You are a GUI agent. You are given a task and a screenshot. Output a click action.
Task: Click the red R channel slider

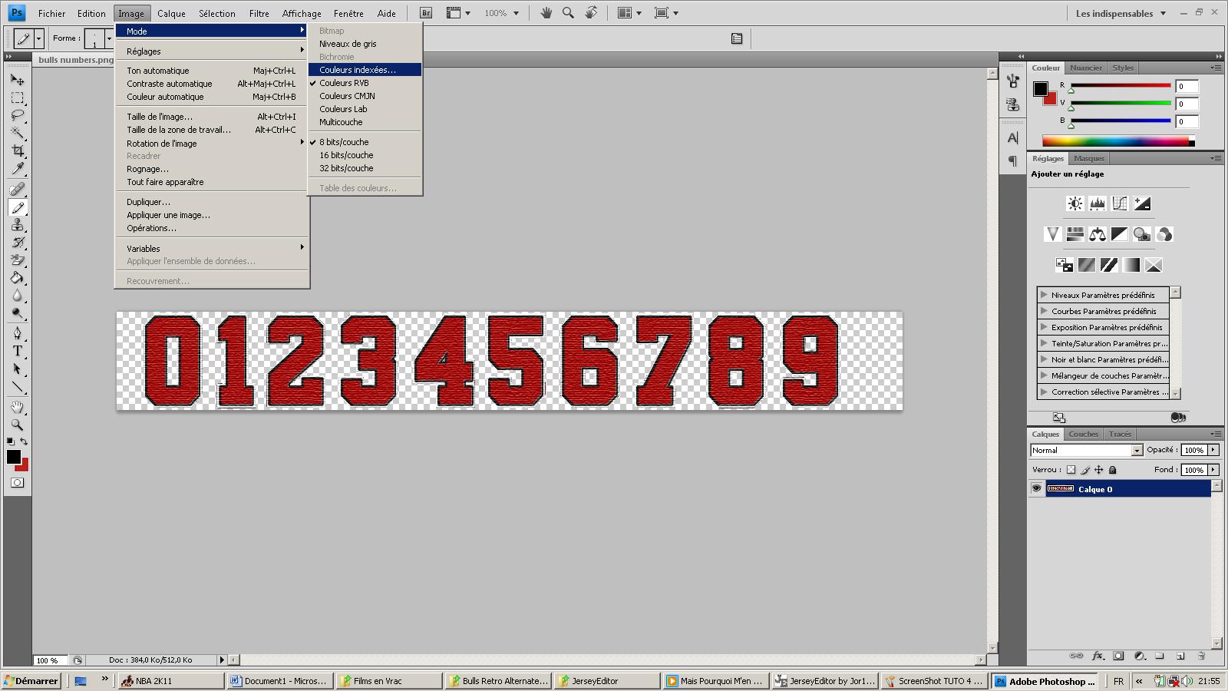click(x=1121, y=86)
